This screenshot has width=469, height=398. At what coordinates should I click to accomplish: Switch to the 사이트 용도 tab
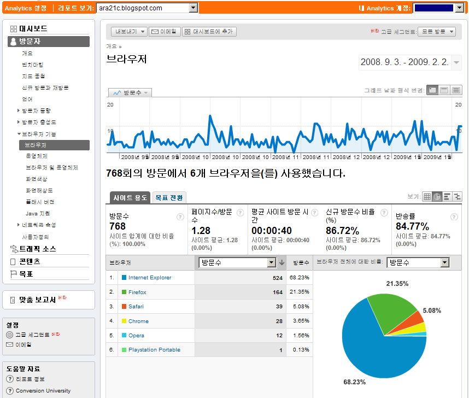coord(130,198)
